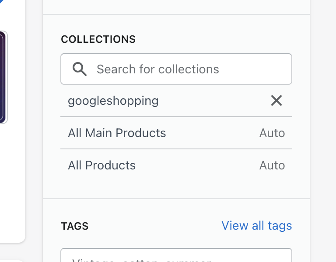Focus the Search for collections field
Viewport: 336px width, 262px height.
click(184, 69)
